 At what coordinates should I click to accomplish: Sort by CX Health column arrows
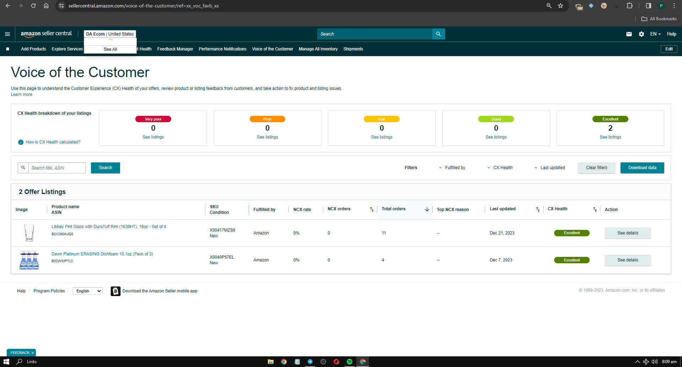pos(595,209)
